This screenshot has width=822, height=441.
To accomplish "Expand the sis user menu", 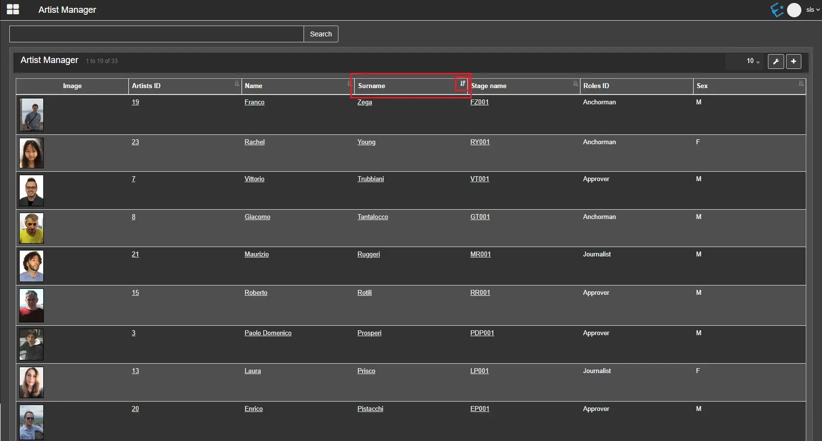I will point(813,10).
